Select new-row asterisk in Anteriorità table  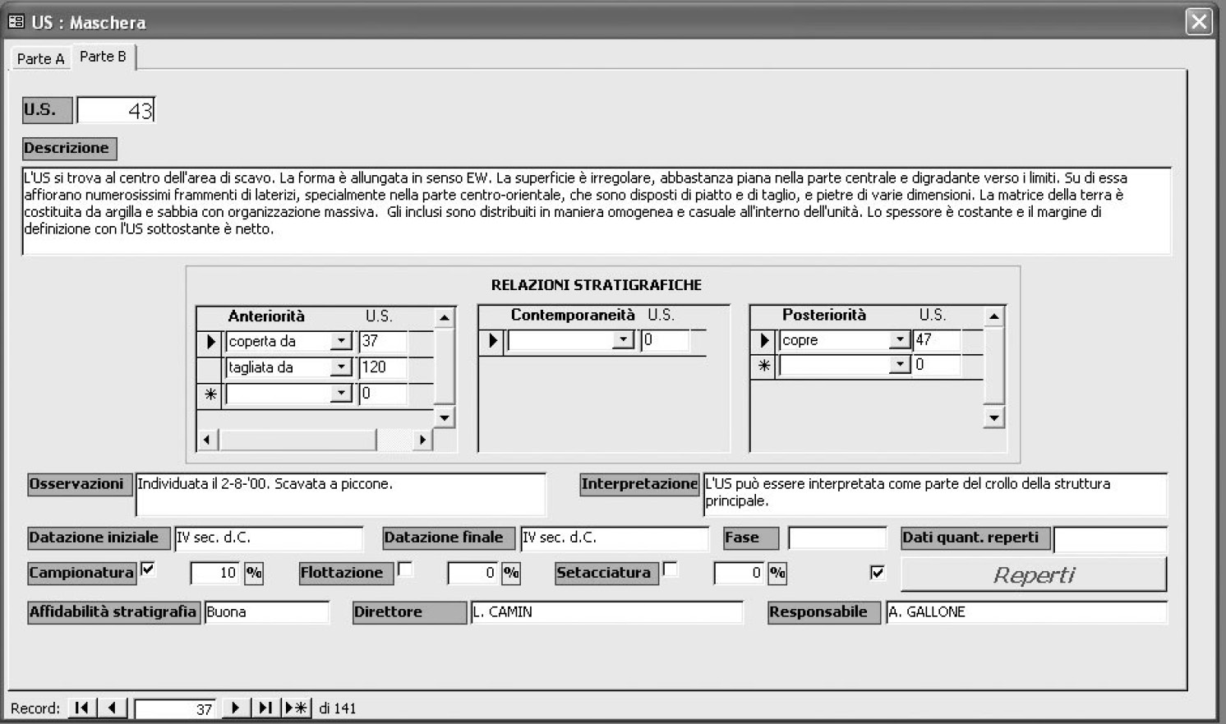tap(210, 394)
